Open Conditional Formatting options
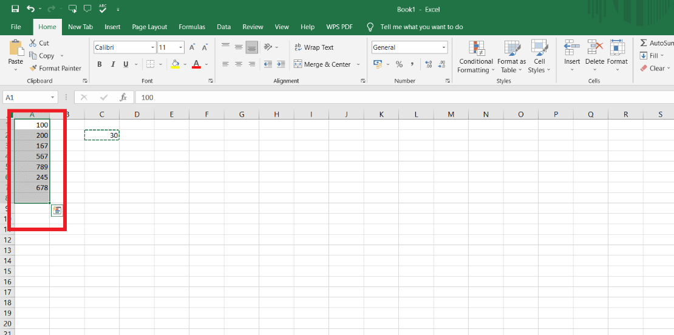The height and width of the screenshot is (335, 674). pos(476,57)
